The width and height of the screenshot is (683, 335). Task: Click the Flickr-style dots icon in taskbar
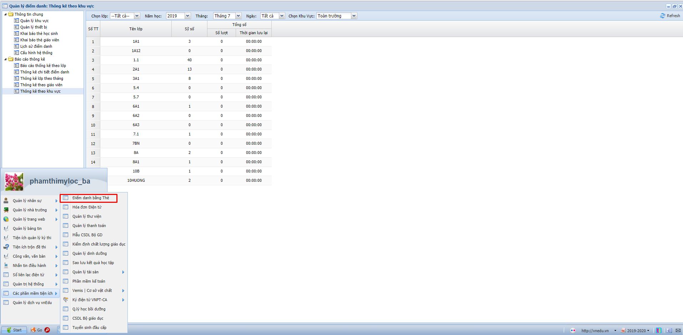point(573,330)
